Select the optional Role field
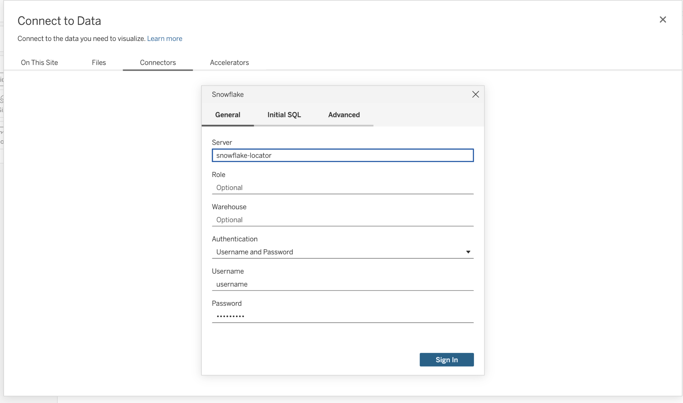 point(343,187)
